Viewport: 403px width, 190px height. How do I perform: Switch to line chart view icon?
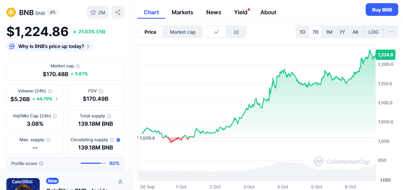pos(216,32)
